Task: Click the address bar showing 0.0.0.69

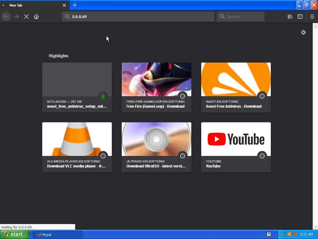Action: click(138, 16)
